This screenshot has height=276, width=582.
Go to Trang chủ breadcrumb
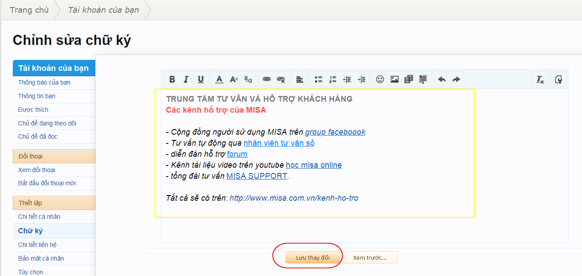[29, 10]
